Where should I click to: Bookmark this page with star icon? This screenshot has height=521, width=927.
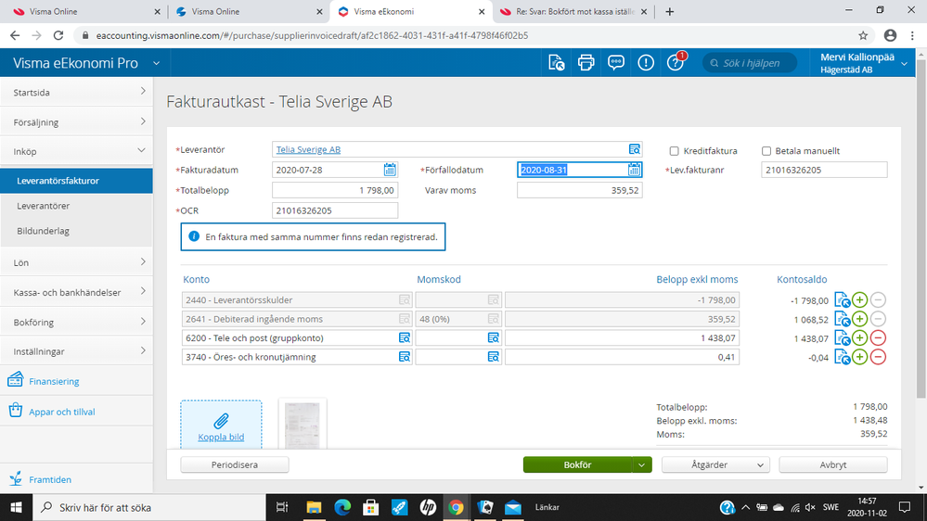coord(863,35)
